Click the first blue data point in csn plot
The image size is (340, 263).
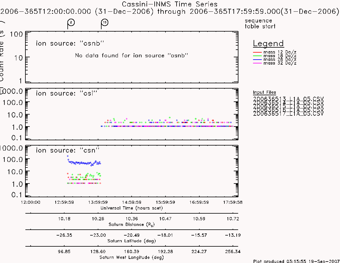click(x=68, y=156)
